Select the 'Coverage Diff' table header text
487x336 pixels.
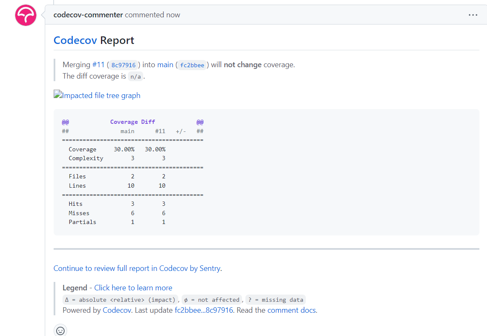tap(133, 122)
